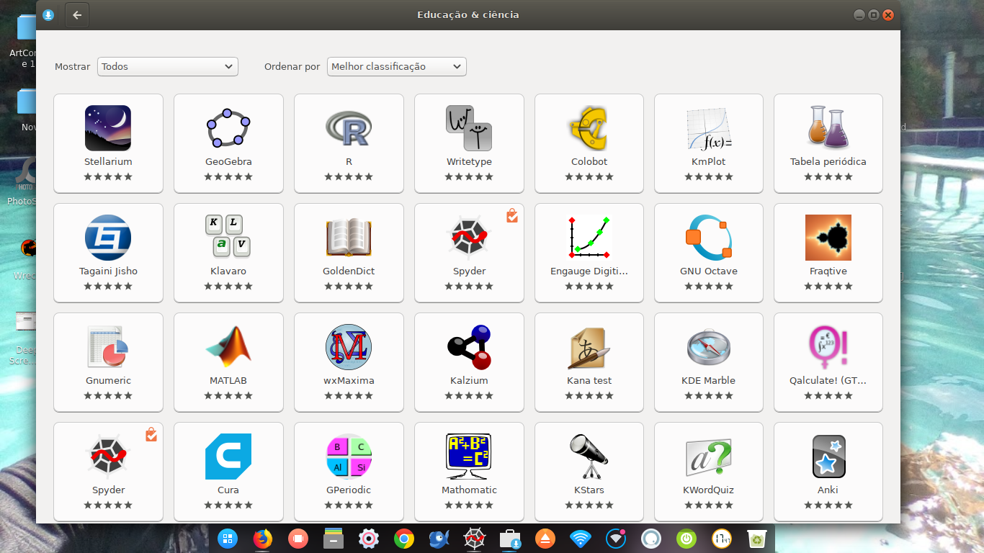Open the Qalculate! app icon
The width and height of the screenshot is (984, 553).
[x=828, y=347]
